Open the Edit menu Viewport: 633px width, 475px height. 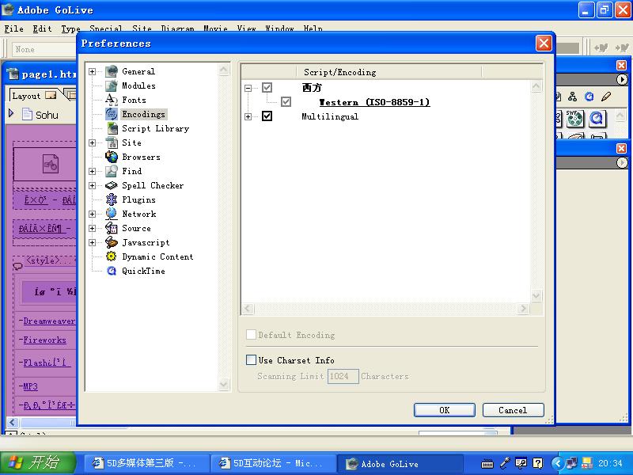(42, 28)
